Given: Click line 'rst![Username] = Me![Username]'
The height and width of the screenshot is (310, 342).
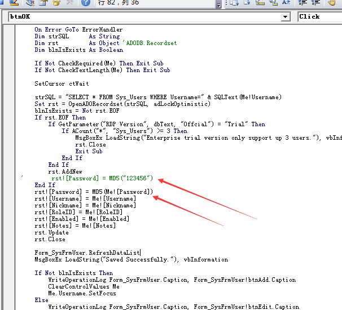Looking at the screenshot, I should click(85, 198).
